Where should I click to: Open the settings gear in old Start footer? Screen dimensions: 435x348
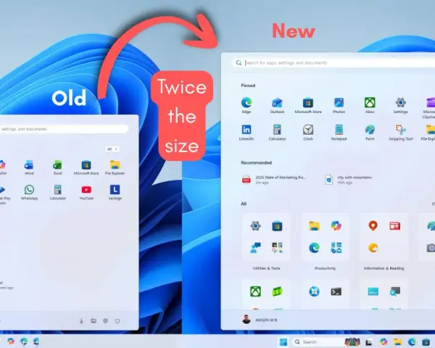pos(105,320)
